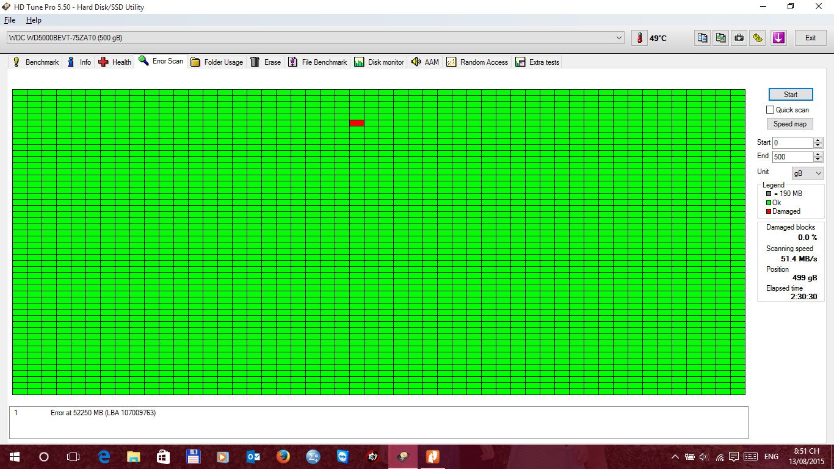Viewport: 834px width, 469px height.
Task: Switch to the Benchmark tab
Action: [x=35, y=62]
